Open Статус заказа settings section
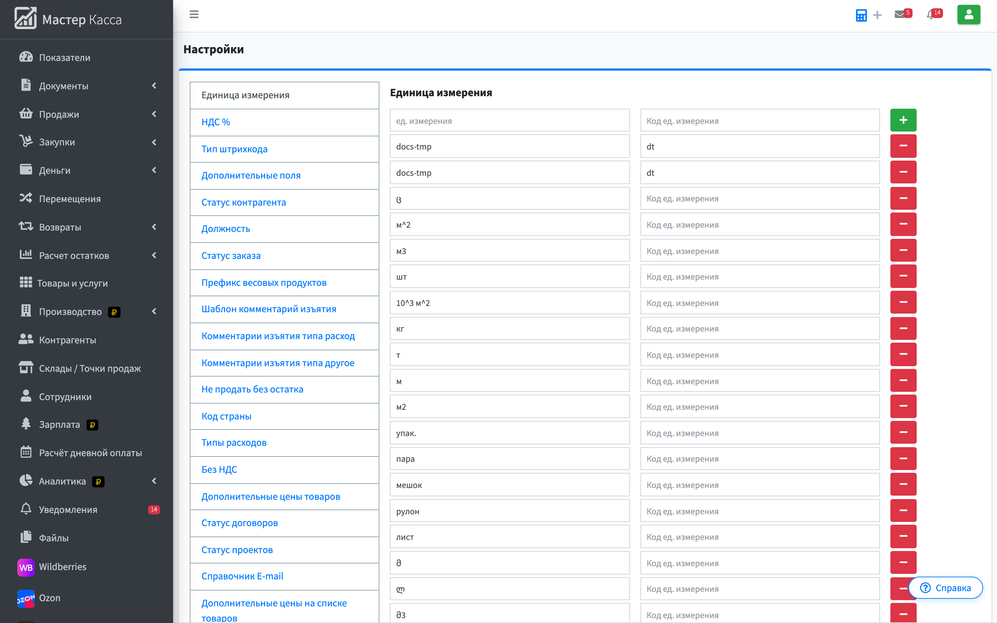The width and height of the screenshot is (997, 623). click(284, 256)
